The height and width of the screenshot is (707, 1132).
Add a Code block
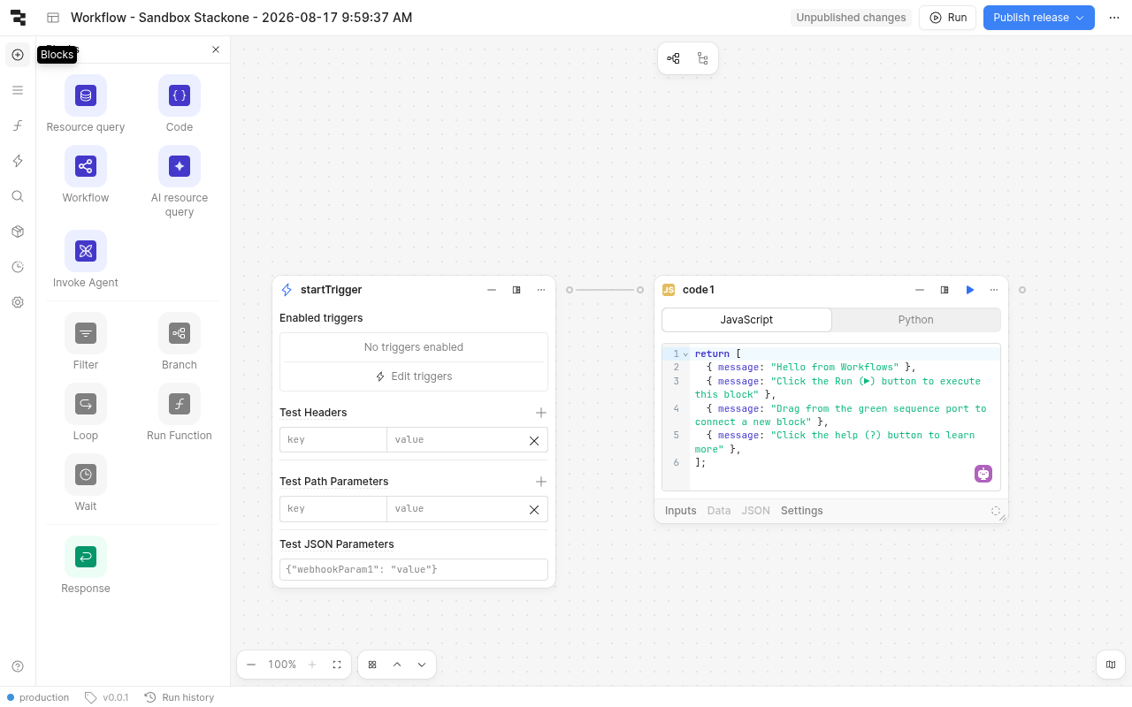point(180,103)
